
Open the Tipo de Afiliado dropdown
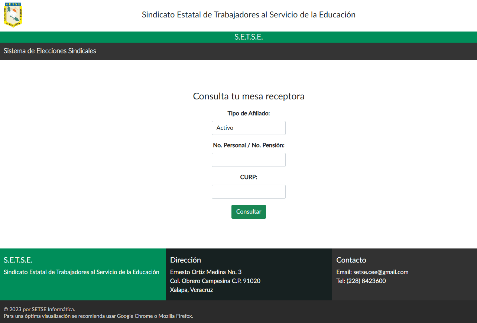pyautogui.click(x=249, y=128)
